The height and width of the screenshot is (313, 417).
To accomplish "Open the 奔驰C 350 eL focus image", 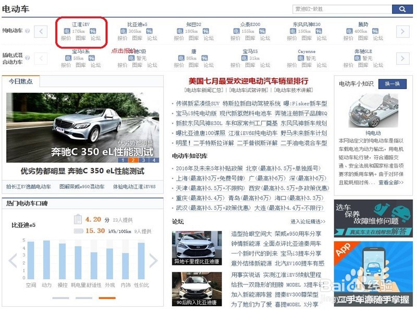I will click(83, 127).
